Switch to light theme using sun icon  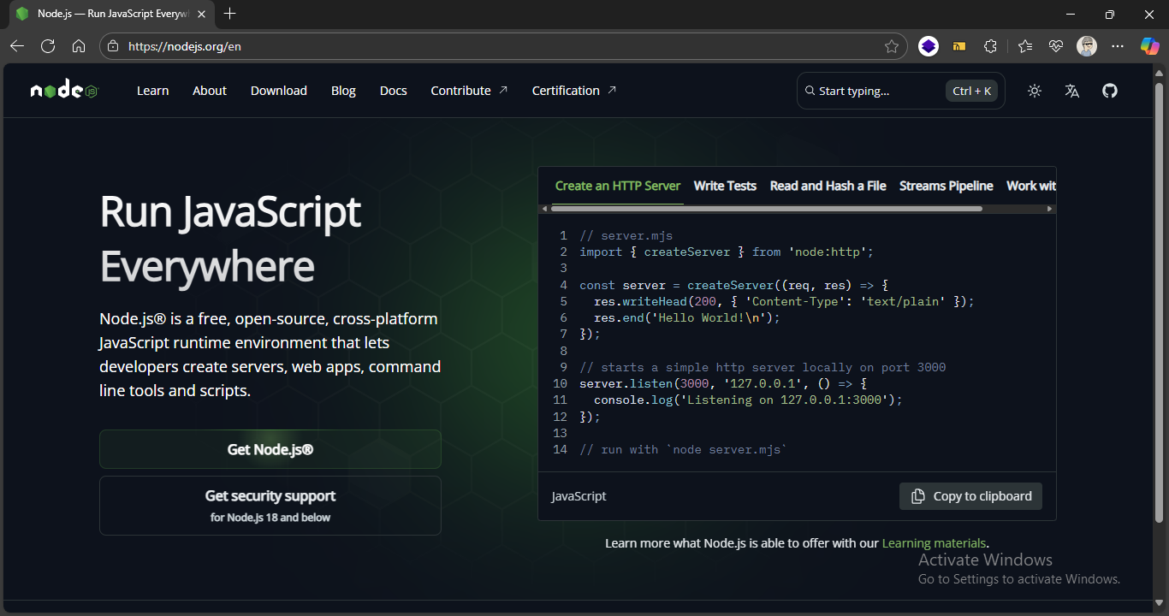1034,90
